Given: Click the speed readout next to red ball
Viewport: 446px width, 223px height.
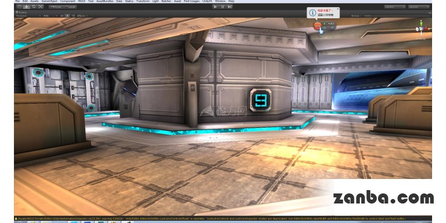Looking at the screenshot, I should (331, 23).
